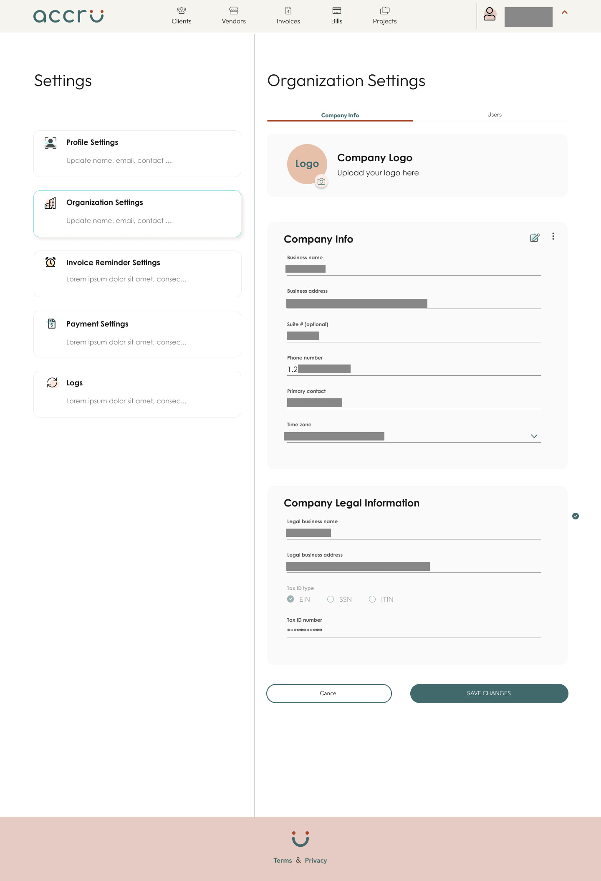Choose ITIN as tax ID type
This screenshot has height=881, width=601.
pos(372,599)
